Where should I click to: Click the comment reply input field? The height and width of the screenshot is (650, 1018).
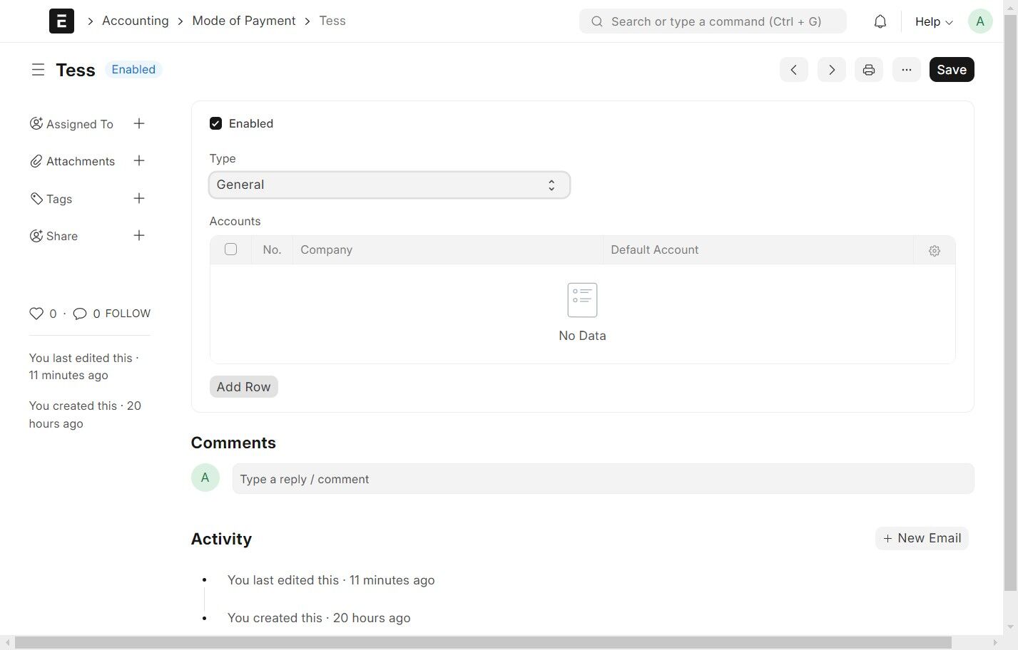click(x=602, y=479)
